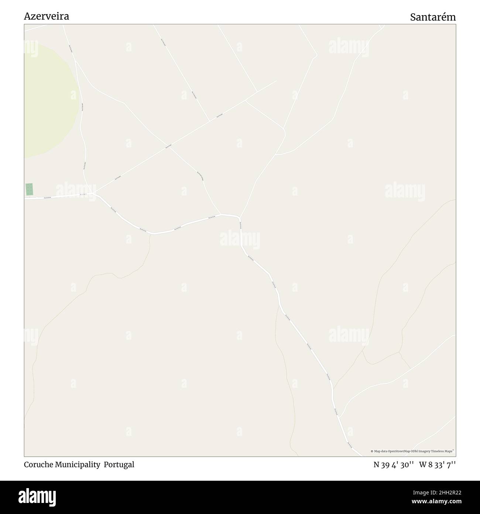Click the Azerveira map title

click(47, 16)
